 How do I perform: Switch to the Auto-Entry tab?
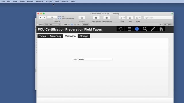pos(55,36)
